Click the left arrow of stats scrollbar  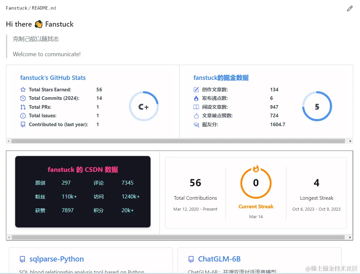click(x=9, y=141)
